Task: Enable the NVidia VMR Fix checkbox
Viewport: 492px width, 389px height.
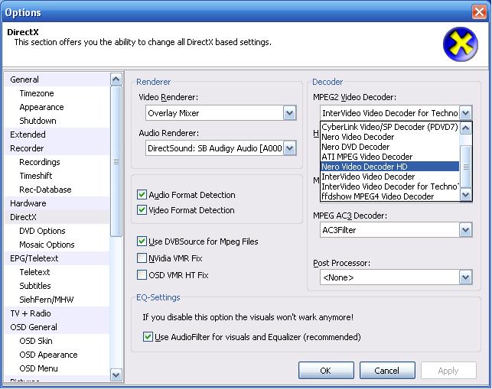Action: tap(142, 258)
